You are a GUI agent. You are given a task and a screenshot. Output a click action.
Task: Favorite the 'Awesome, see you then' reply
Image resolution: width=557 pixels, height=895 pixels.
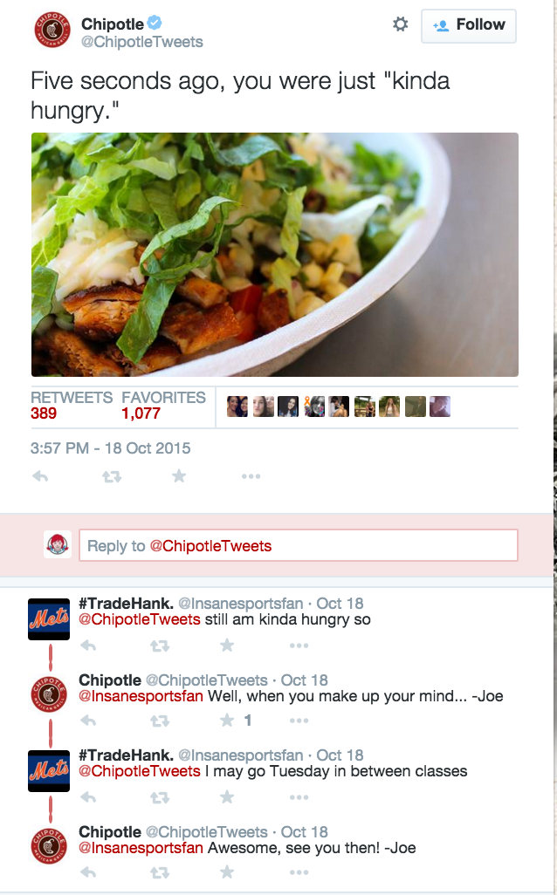pos(227,871)
